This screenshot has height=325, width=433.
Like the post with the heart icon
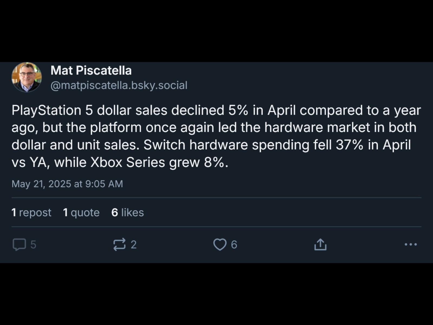pos(220,245)
